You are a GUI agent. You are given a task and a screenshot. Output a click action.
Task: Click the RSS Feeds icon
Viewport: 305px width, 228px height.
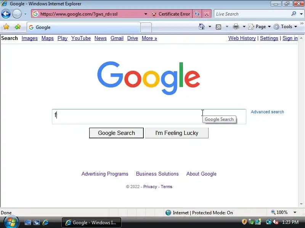(218, 27)
